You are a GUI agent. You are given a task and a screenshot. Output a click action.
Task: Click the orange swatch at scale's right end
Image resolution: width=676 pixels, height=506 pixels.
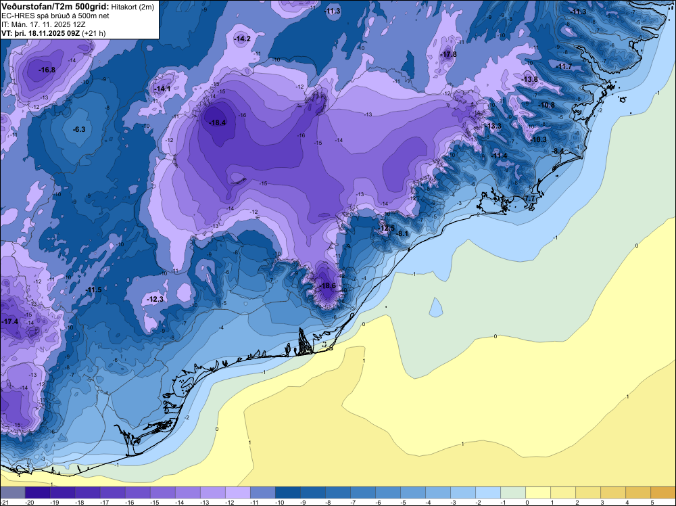coord(663,492)
